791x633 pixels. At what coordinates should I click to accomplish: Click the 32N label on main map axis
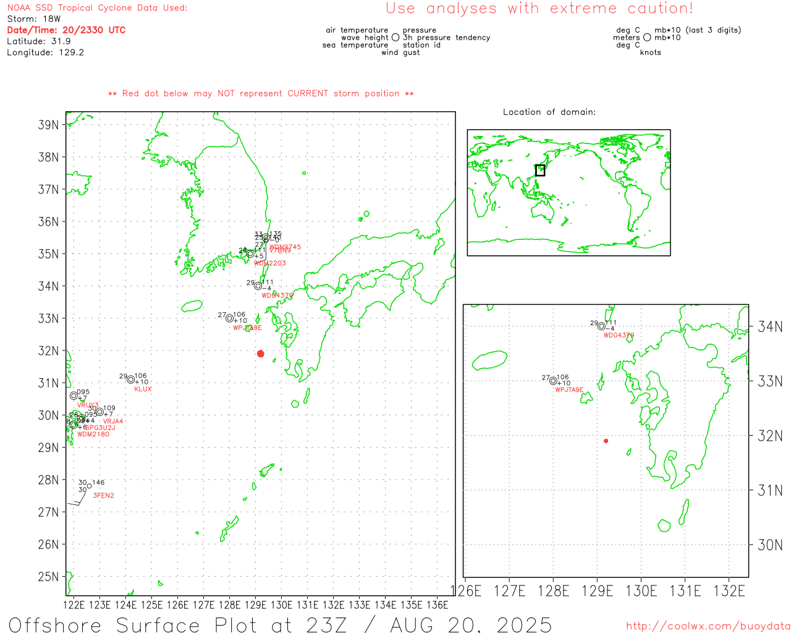coord(49,351)
